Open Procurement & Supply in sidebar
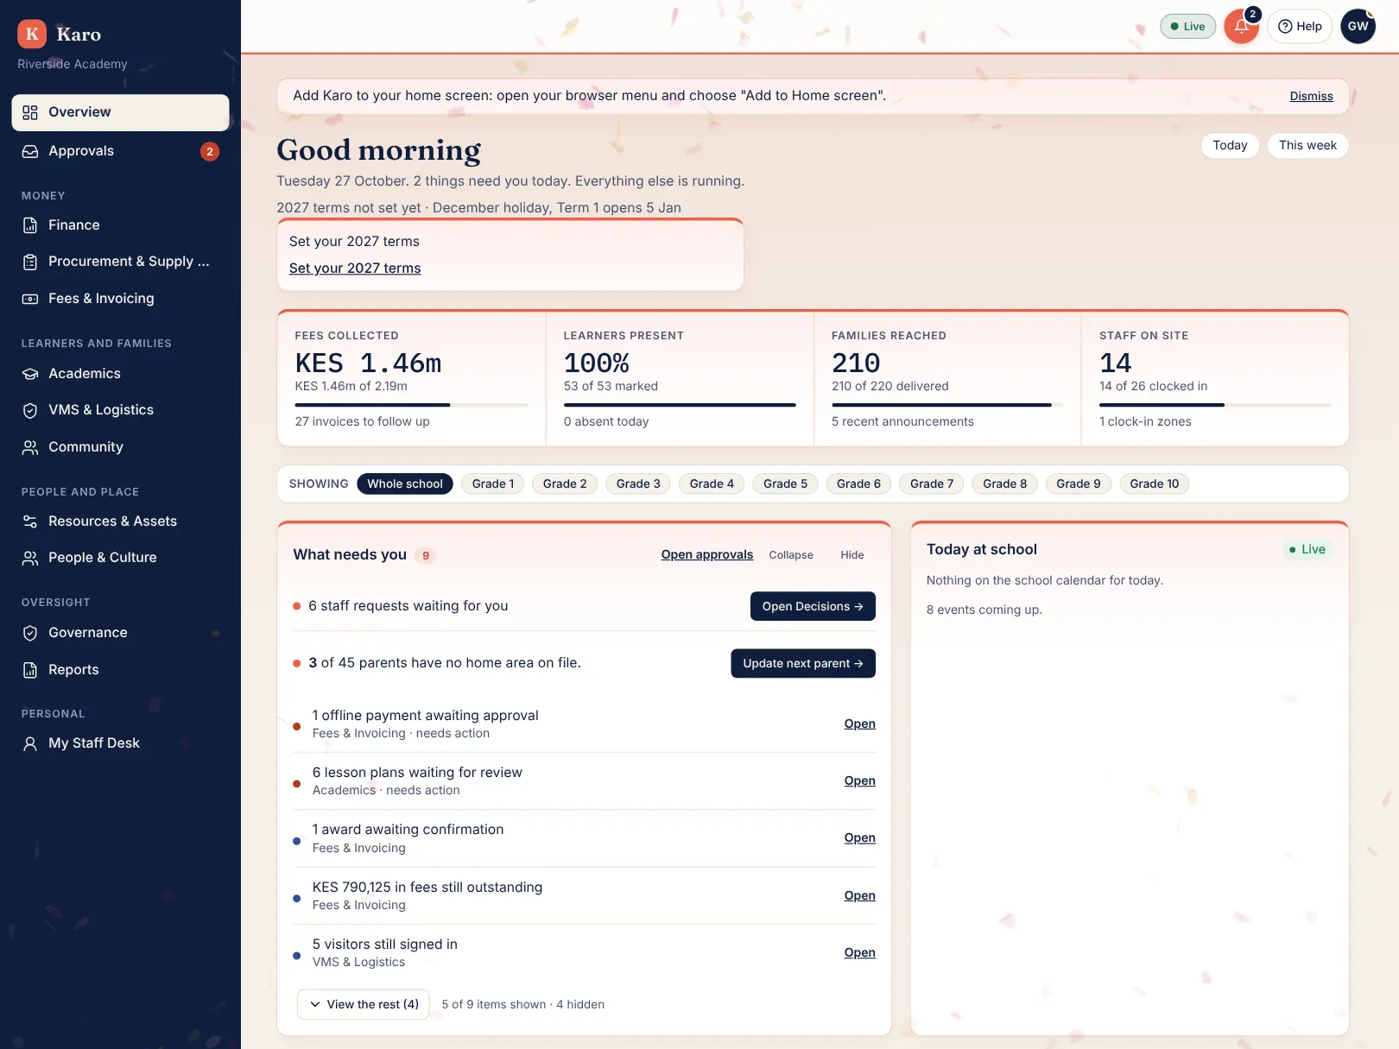Image resolution: width=1399 pixels, height=1049 pixels. coord(120,262)
